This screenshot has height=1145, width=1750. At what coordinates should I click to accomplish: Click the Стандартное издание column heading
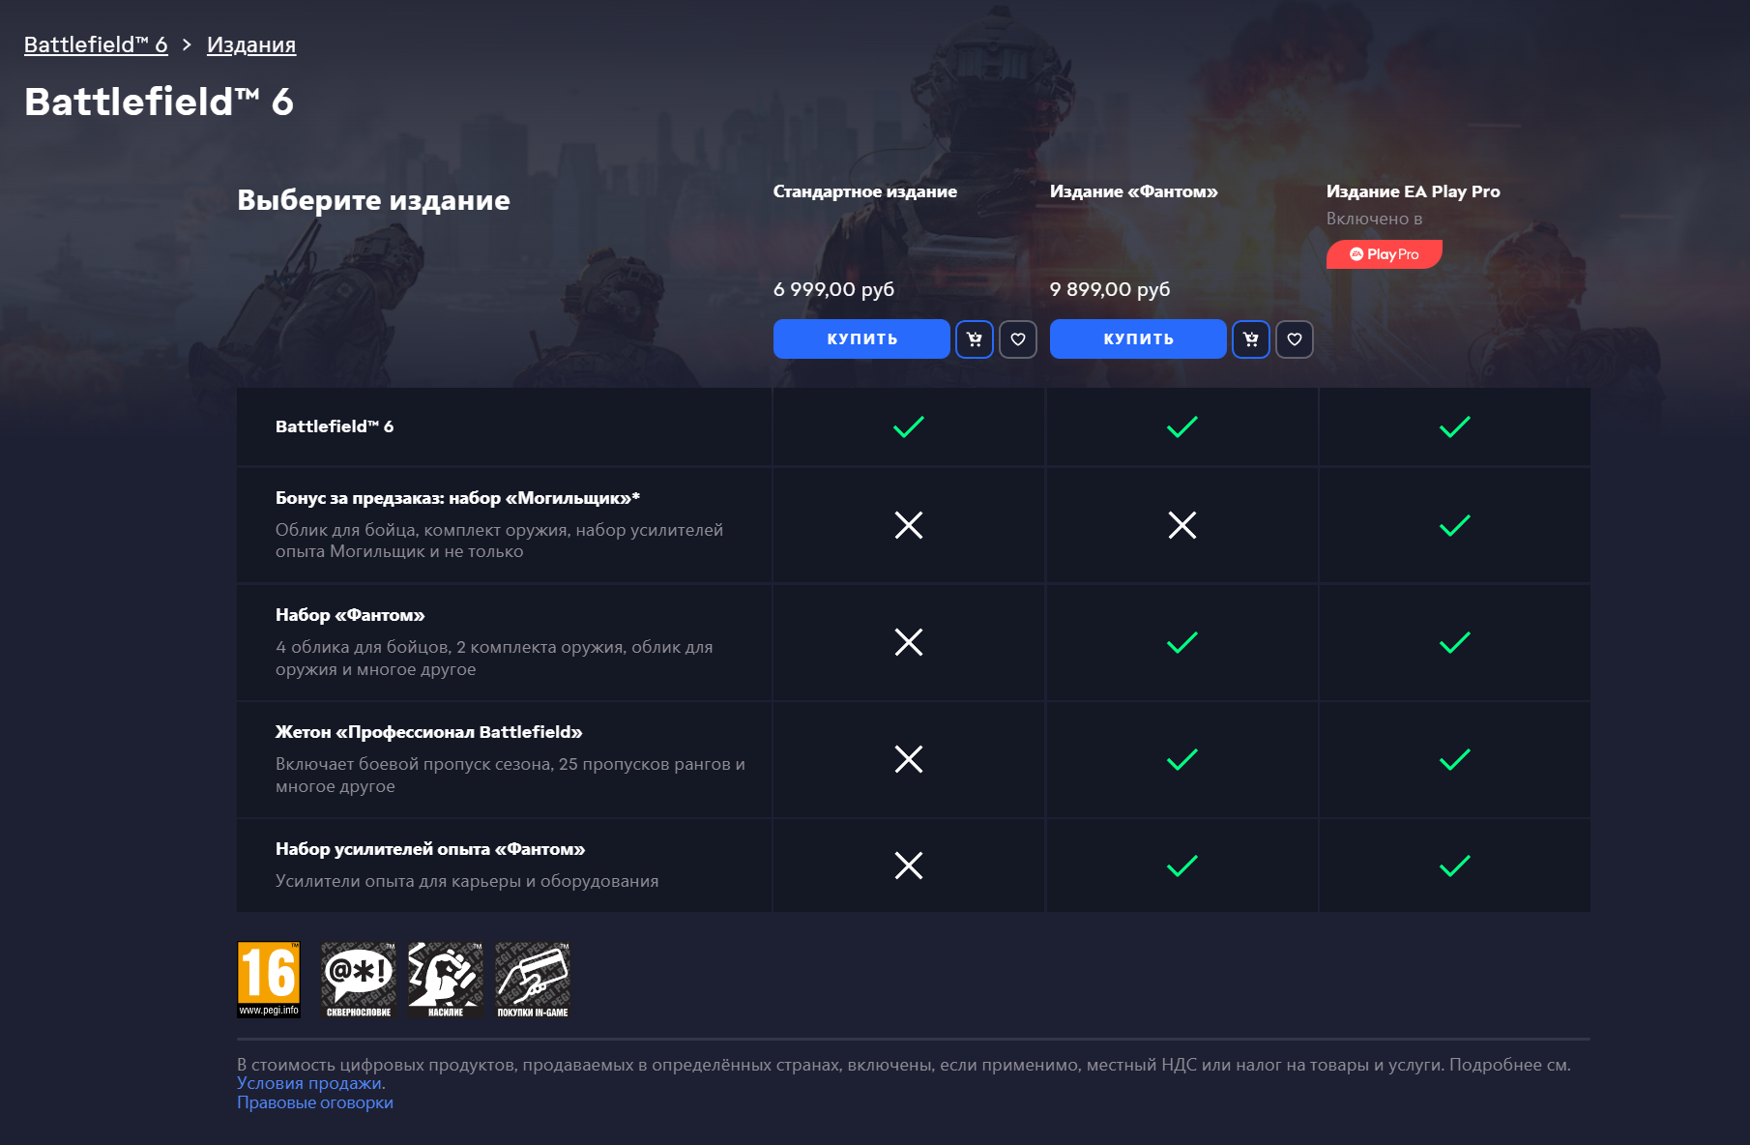(865, 191)
